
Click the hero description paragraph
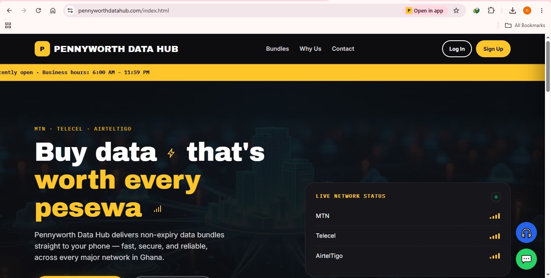129,246
